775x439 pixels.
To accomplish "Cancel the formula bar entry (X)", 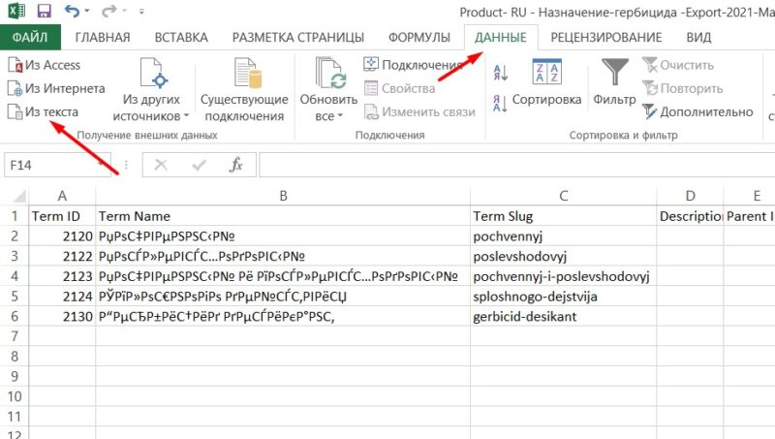I will pyautogui.click(x=161, y=165).
